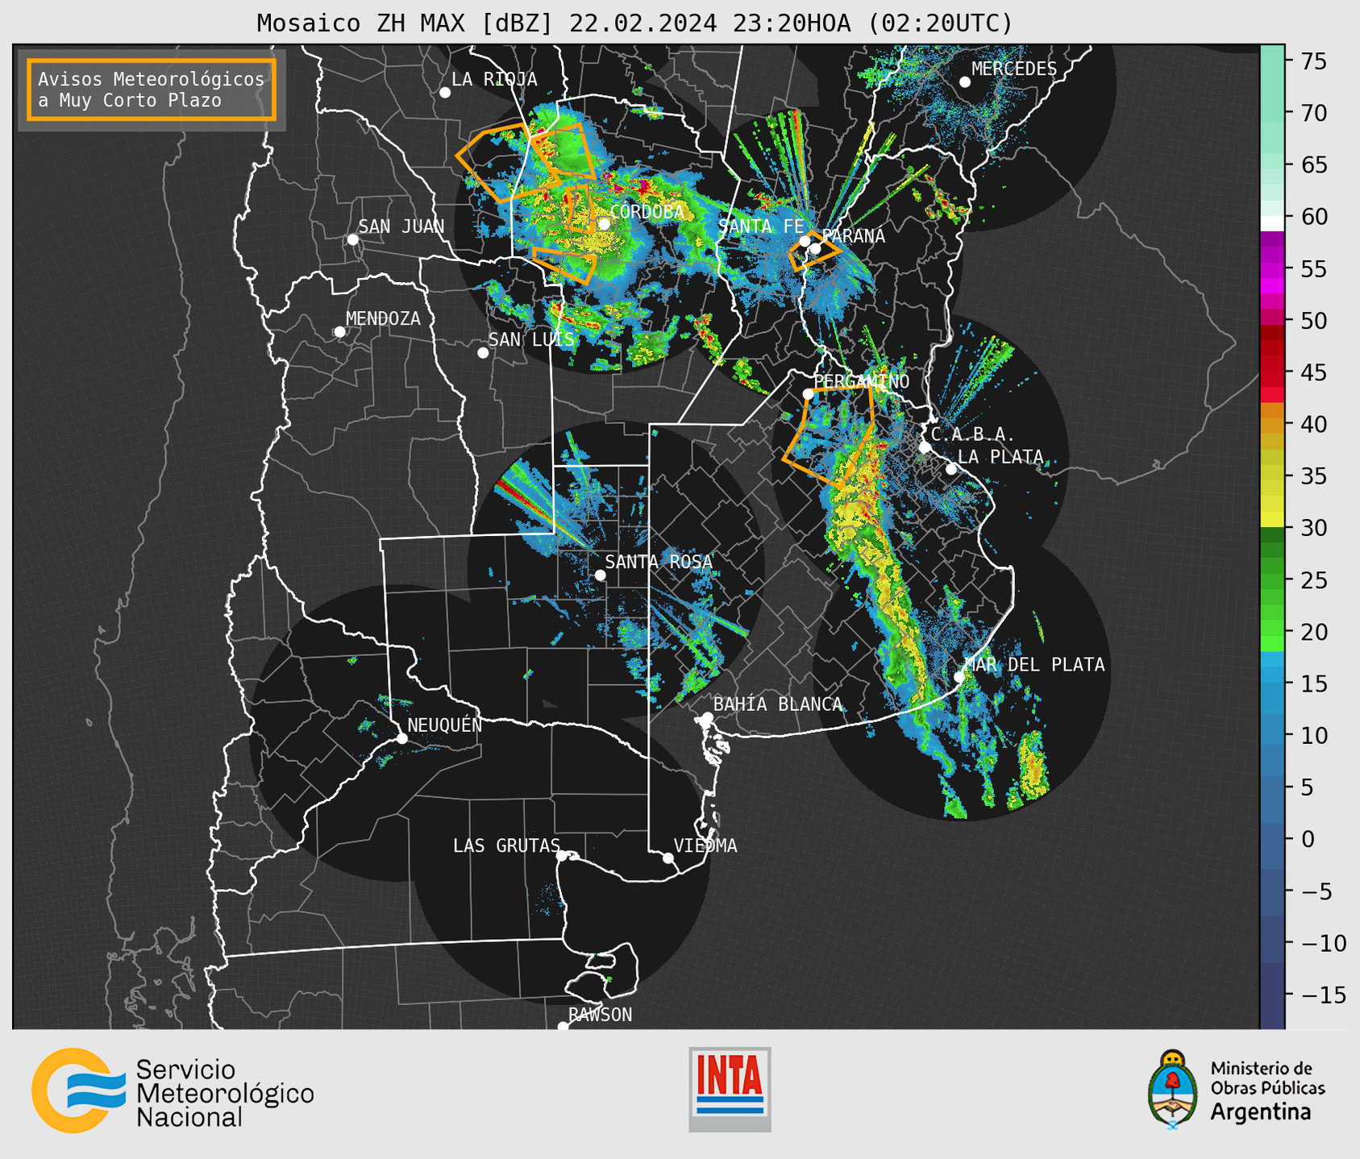Click the Mendoza city marker dot
The height and width of the screenshot is (1159, 1360).
click(x=339, y=332)
